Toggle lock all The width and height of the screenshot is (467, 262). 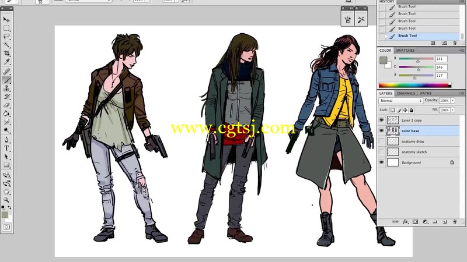point(412,110)
